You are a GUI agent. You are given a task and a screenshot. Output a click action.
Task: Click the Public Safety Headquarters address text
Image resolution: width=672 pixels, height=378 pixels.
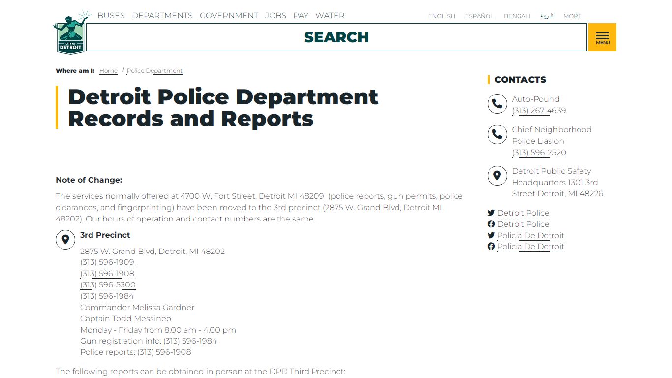pos(557,183)
